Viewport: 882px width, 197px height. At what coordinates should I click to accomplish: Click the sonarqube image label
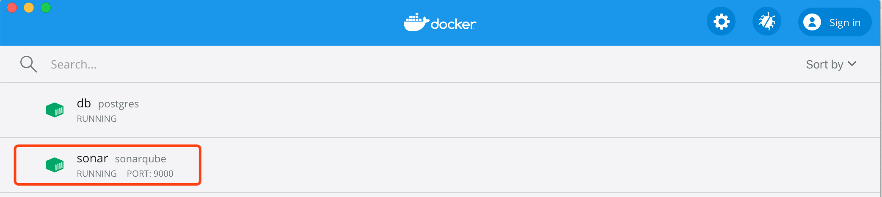coord(141,159)
